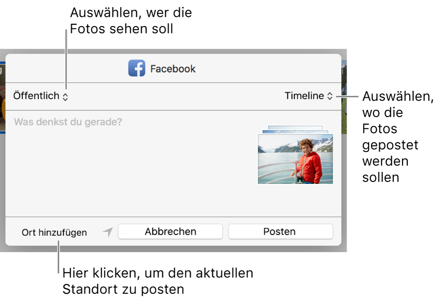Open the Timeline destination dropdown
434x301 pixels.
pyautogui.click(x=308, y=95)
